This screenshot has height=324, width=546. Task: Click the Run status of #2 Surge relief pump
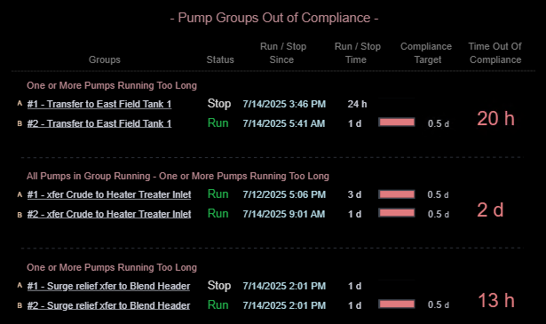(x=218, y=304)
